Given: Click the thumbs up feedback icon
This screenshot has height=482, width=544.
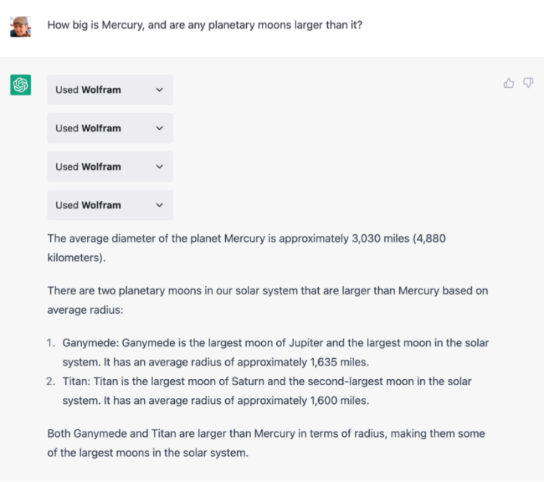Looking at the screenshot, I should pos(509,83).
